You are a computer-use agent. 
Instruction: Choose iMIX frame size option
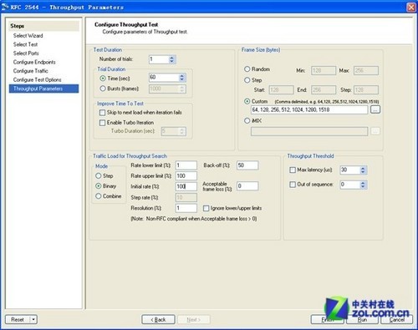click(x=247, y=121)
